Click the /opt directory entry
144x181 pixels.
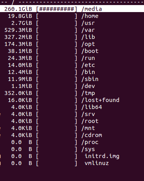point(72,44)
